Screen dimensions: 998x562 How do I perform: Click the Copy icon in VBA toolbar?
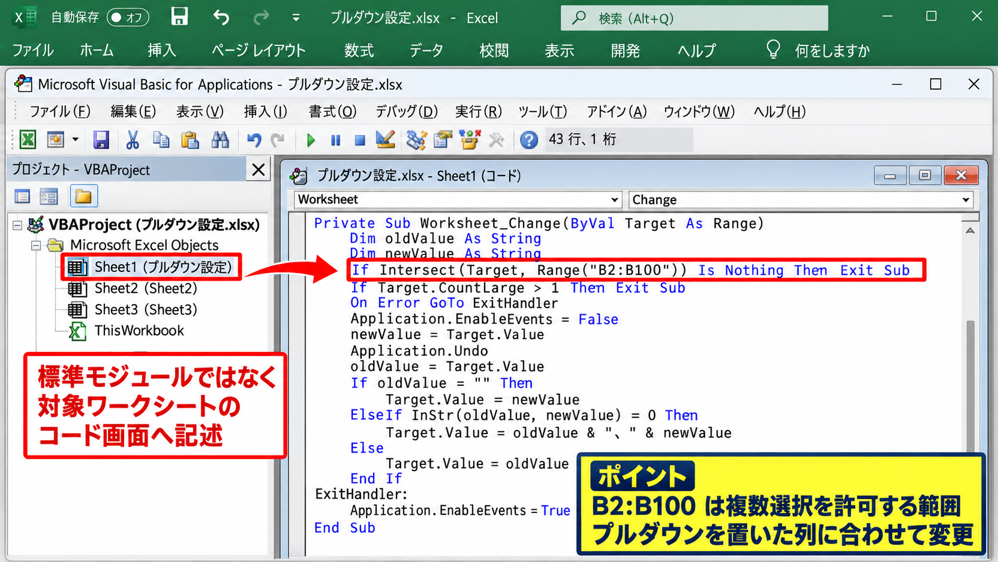pos(161,140)
